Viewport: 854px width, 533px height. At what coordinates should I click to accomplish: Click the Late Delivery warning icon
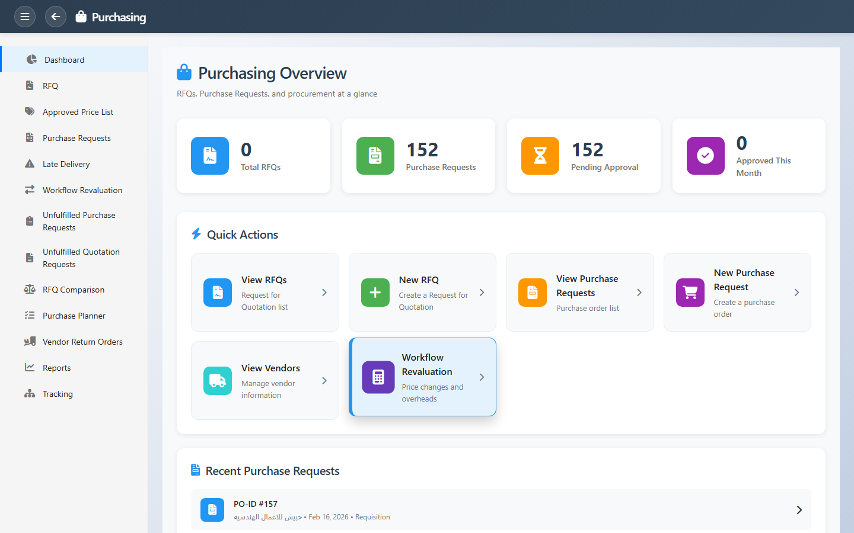(30, 164)
